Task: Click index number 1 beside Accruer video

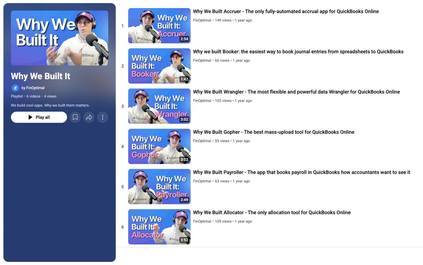Action: coord(122,26)
